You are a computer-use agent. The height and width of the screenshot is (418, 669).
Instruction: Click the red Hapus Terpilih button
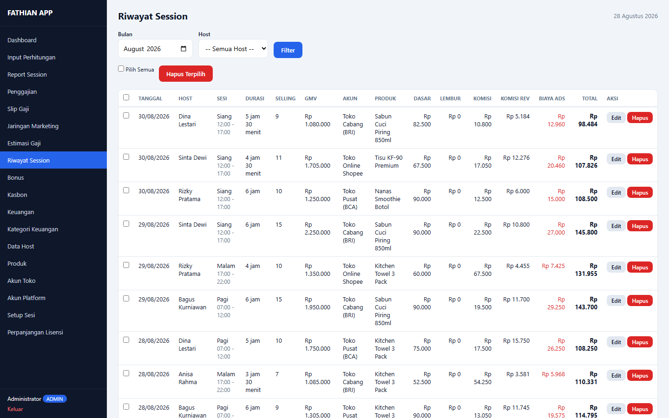186,74
